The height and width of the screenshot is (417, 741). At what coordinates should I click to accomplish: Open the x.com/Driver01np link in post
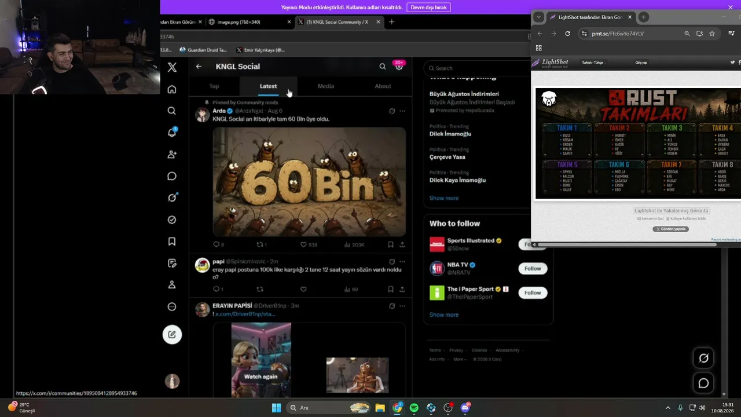(245, 314)
